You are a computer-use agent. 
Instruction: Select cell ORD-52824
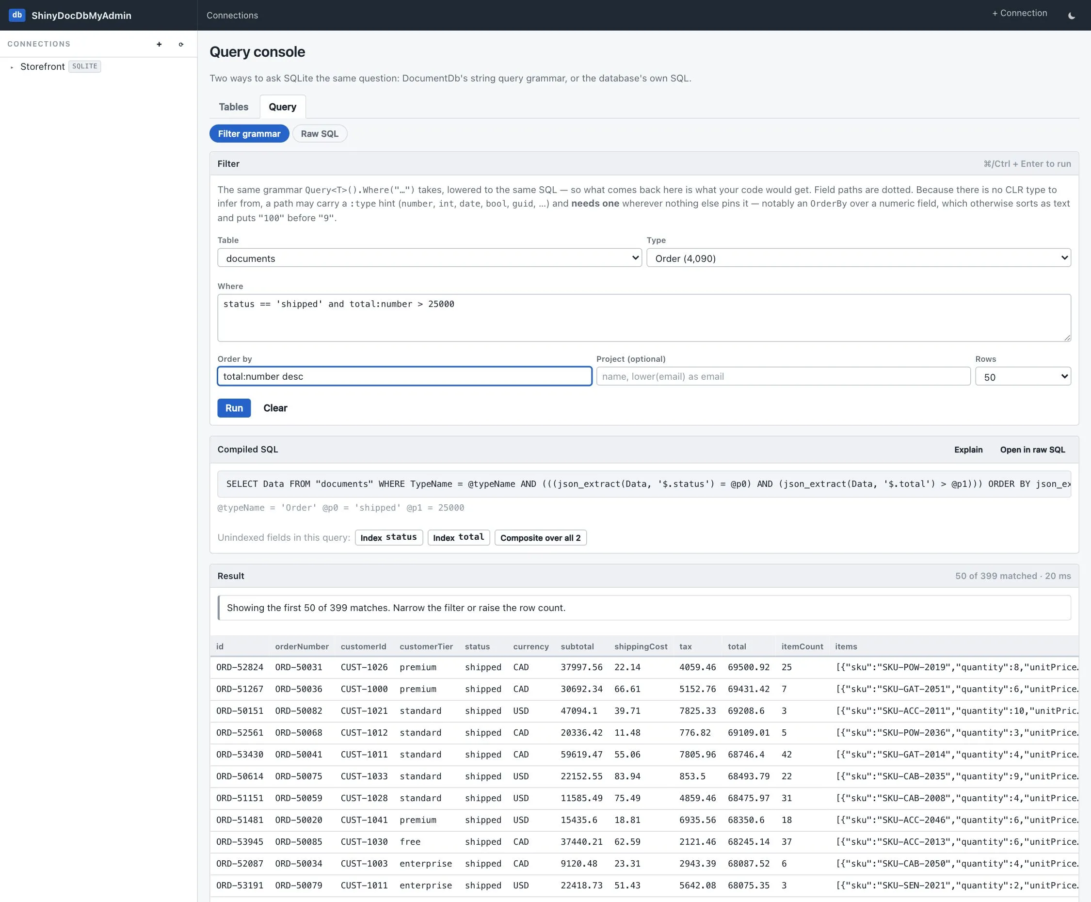(x=240, y=667)
